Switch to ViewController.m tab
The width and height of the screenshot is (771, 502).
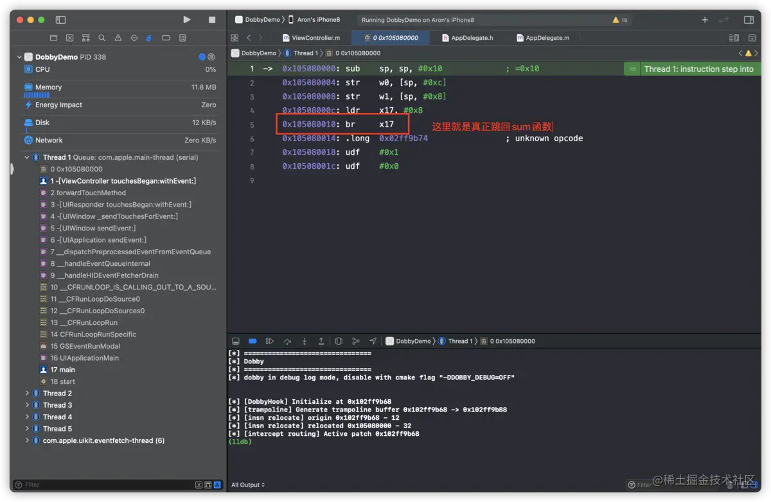311,38
